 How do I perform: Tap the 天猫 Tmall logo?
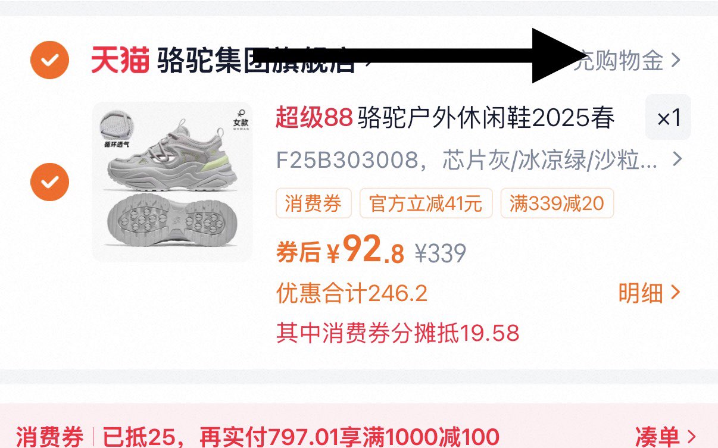click(x=120, y=61)
